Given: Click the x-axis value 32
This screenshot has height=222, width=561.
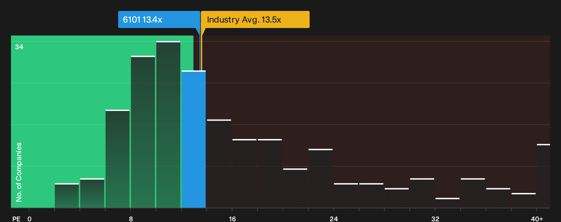Looking at the screenshot, I should tap(435, 219).
